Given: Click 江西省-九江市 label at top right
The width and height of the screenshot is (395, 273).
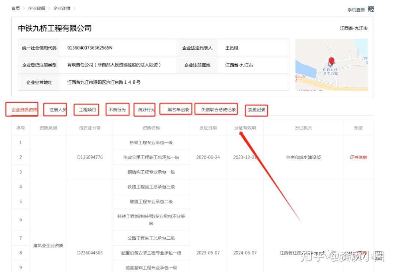Looking at the screenshot, I should (x=354, y=29).
